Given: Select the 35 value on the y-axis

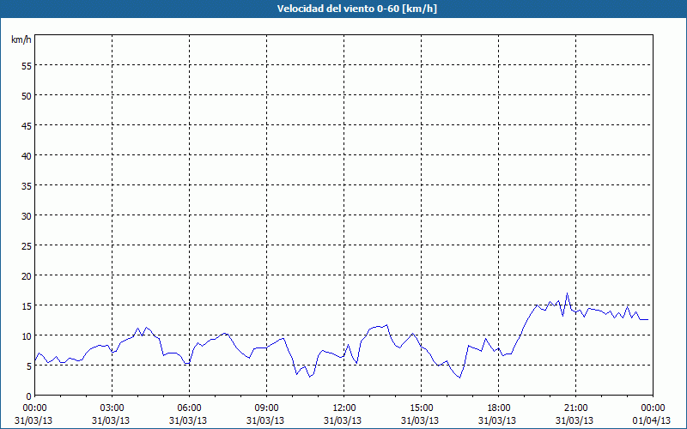Looking at the screenshot, I should (x=27, y=185).
